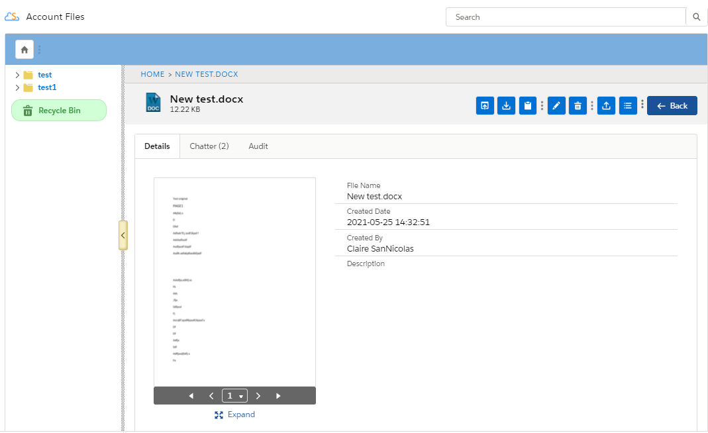
Task: Click the upload arrow icon
Action: 606,106
